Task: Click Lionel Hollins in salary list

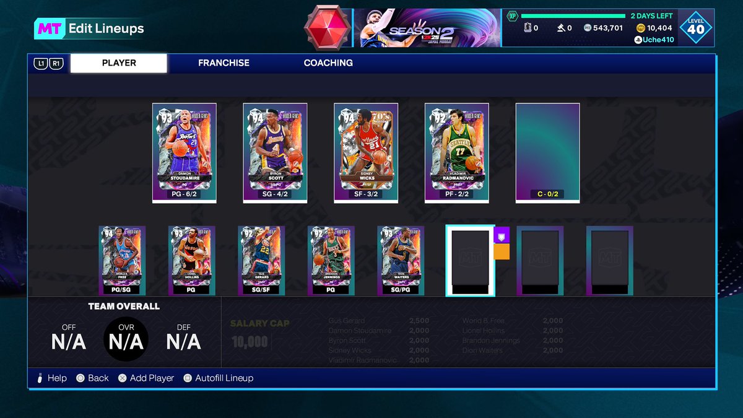Action: pos(484,331)
